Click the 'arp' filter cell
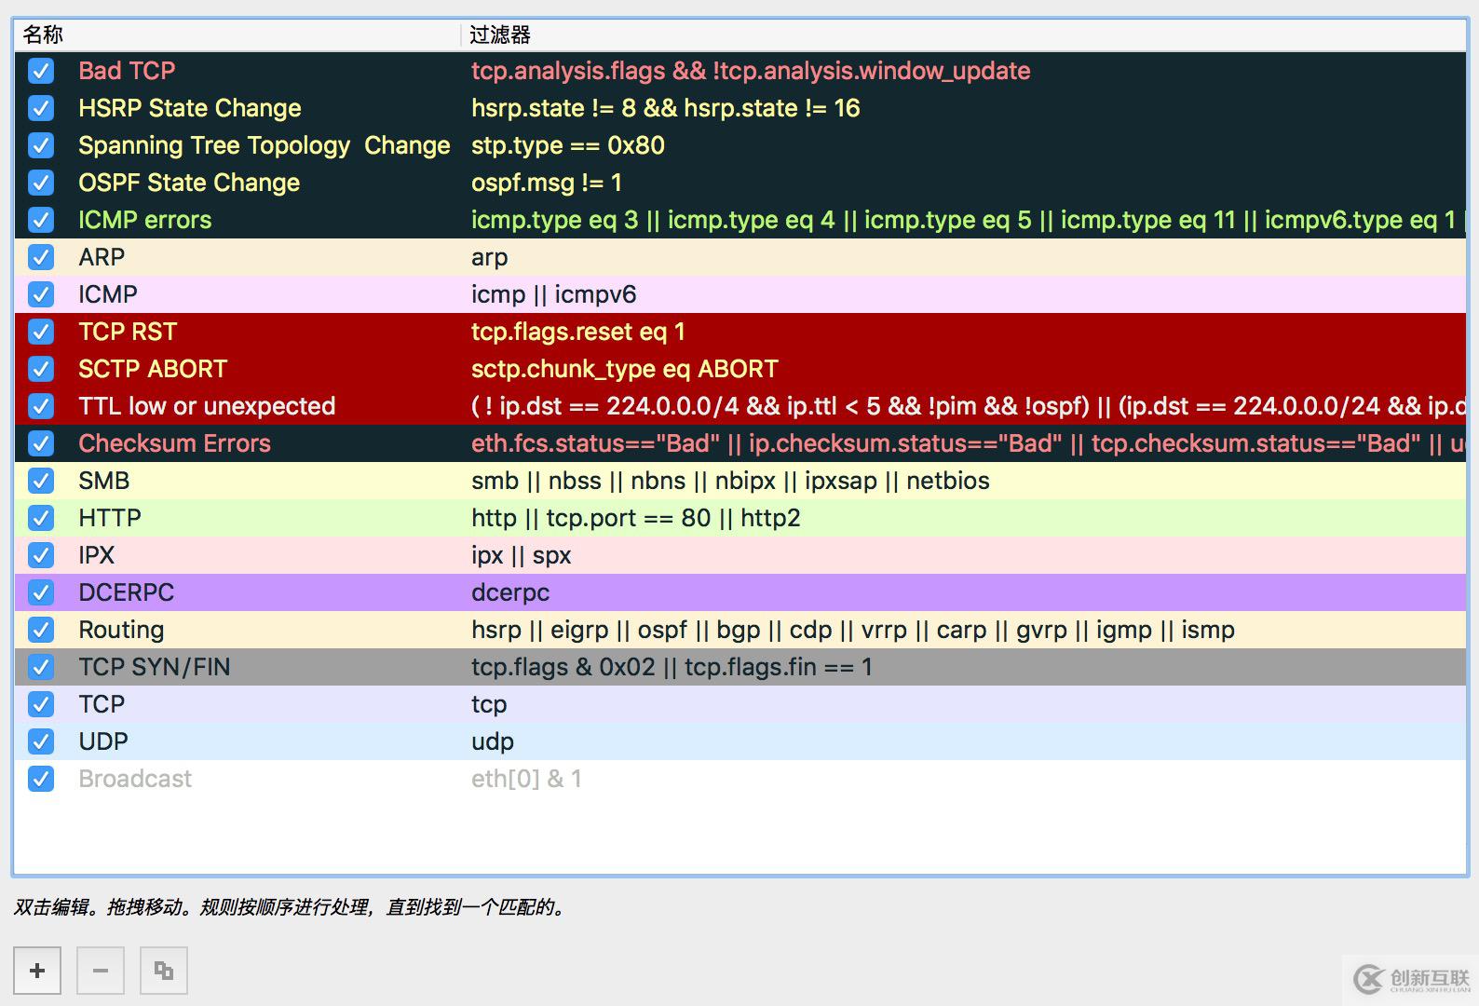The height and width of the screenshot is (1006, 1479). (x=490, y=257)
